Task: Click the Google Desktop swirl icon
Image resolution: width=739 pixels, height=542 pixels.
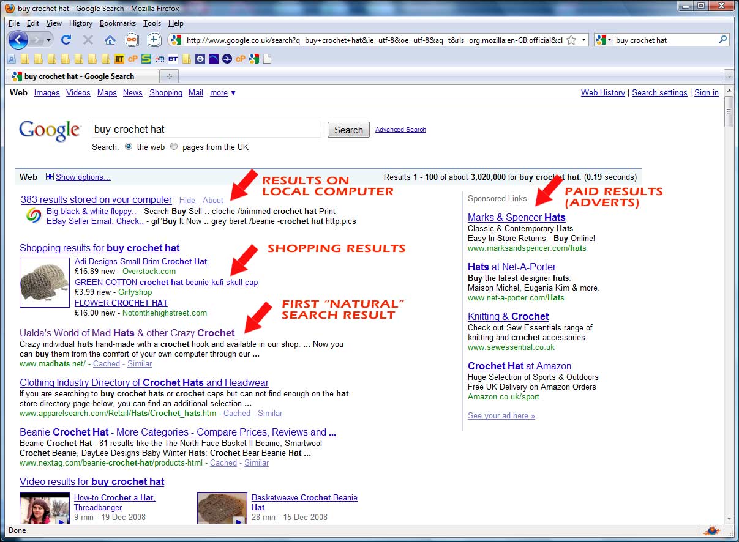Action: (34, 216)
